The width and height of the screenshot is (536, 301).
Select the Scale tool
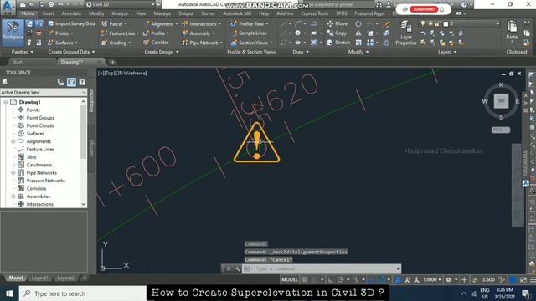[x=358, y=43]
